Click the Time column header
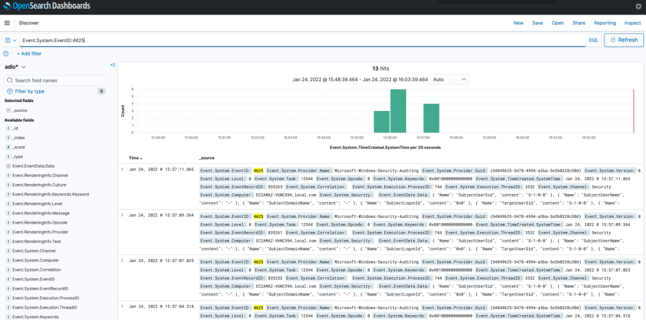This screenshot has width=646, height=320. [x=134, y=158]
